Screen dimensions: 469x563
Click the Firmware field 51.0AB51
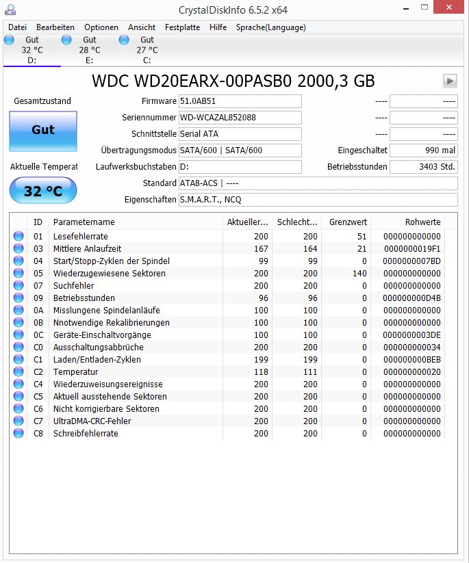pyautogui.click(x=240, y=101)
